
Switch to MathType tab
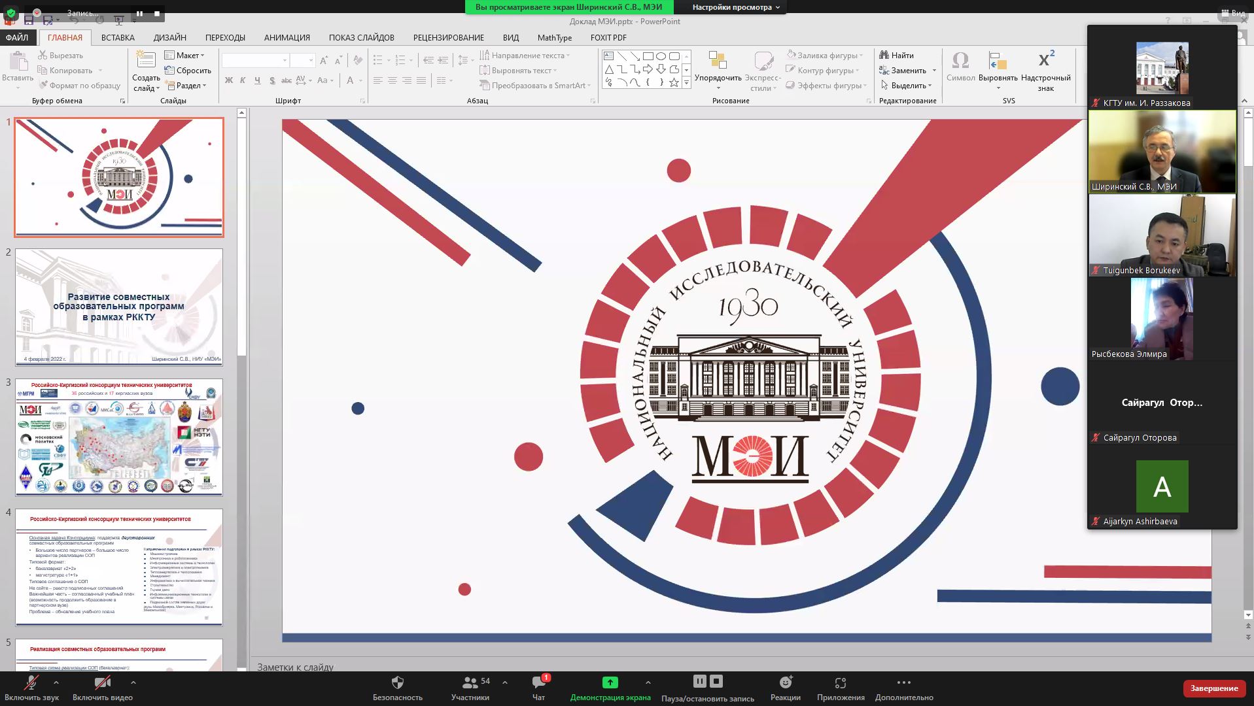(x=555, y=38)
